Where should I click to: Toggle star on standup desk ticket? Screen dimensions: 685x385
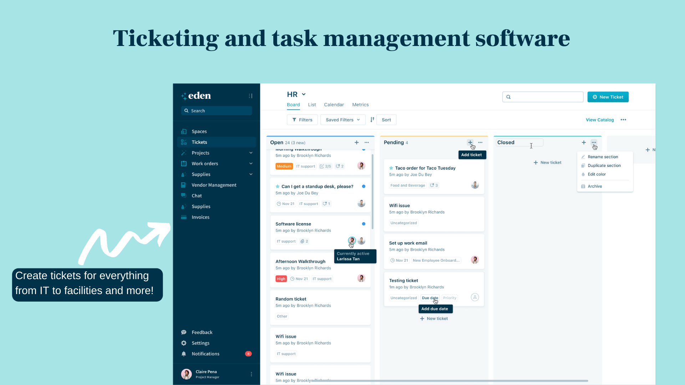(278, 186)
